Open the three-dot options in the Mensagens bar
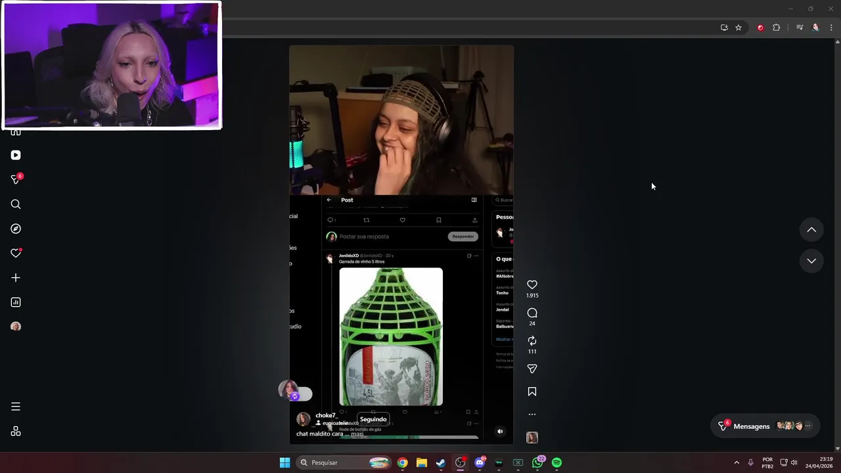The width and height of the screenshot is (841, 473). [x=808, y=426]
